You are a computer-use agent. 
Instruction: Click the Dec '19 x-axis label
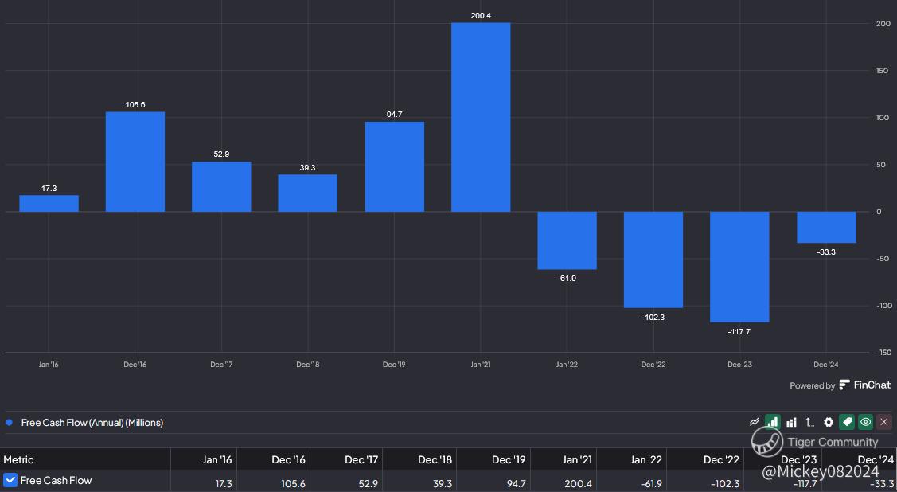point(394,365)
